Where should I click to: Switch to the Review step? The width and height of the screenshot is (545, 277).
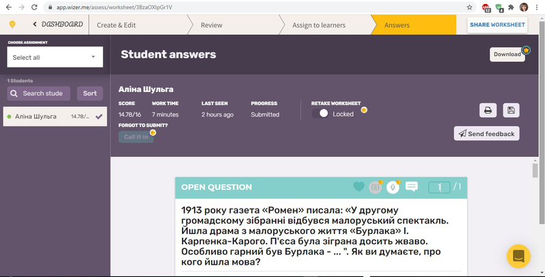click(211, 25)
